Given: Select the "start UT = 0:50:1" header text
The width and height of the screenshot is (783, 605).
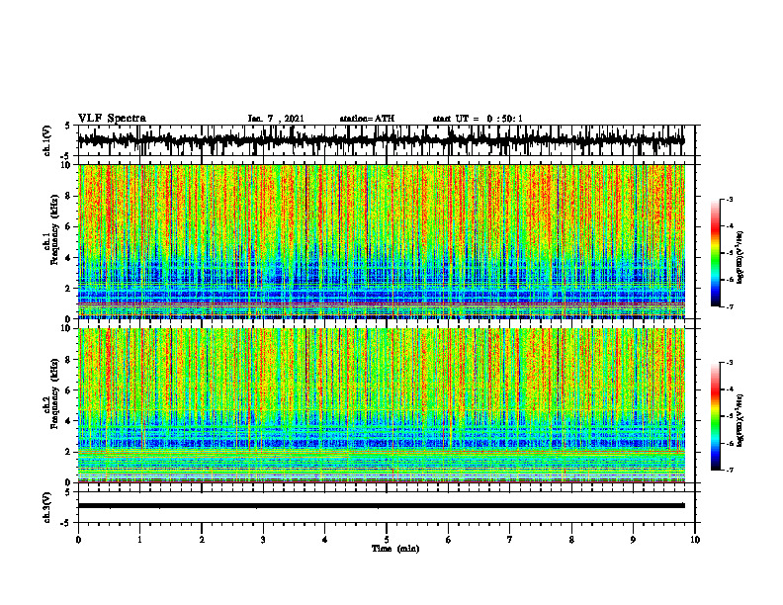Looking at the screenshot, I should tap(478, 119).
